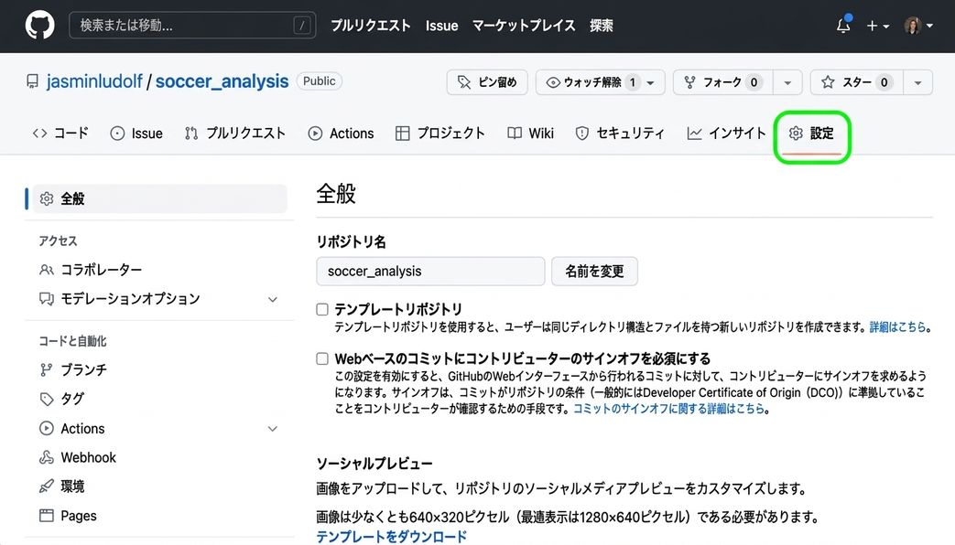955x545 pixels.
Task: Click the webhook icon beside Webhook
Action: pos(47,457)
